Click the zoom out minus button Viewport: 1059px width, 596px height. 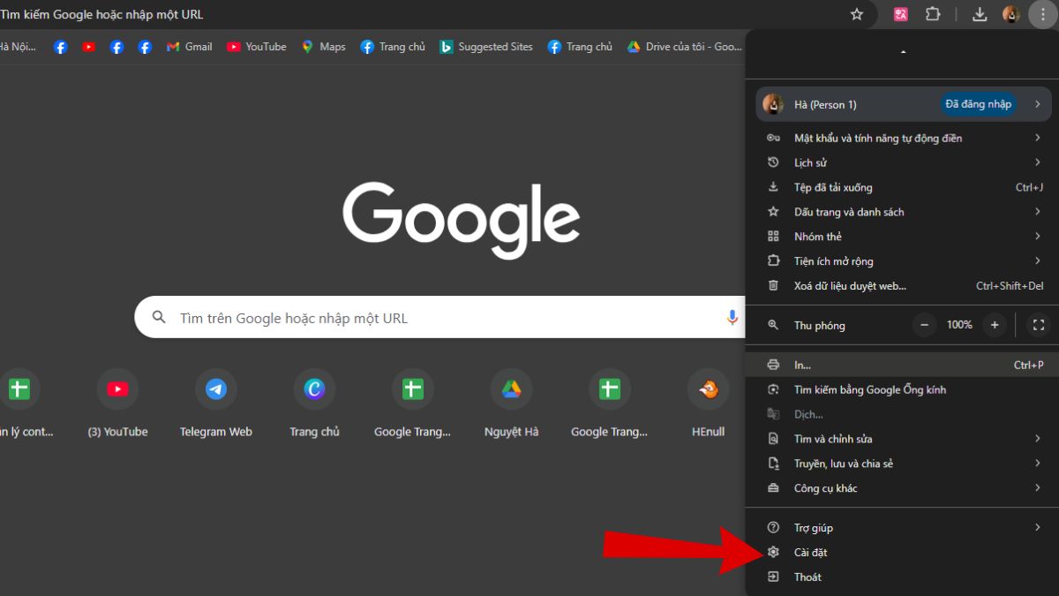pos(924,325)
